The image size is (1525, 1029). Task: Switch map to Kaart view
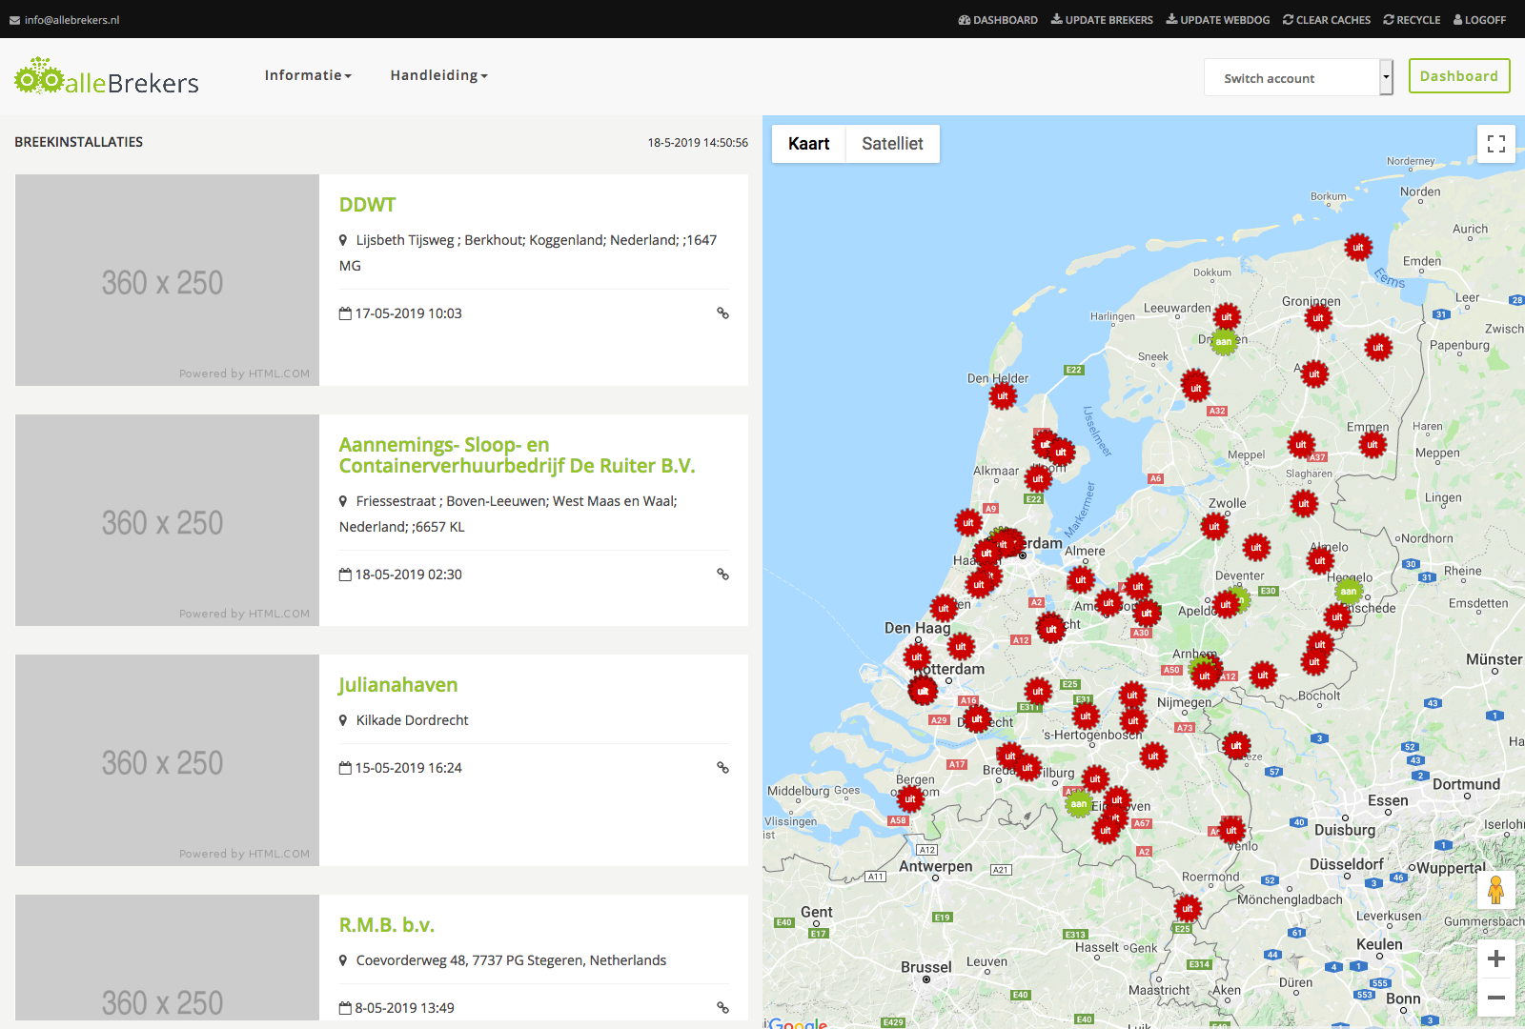[808, 144]
